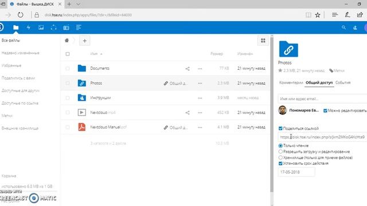Click the expiration date field 17-05-2018

[296, 172]
